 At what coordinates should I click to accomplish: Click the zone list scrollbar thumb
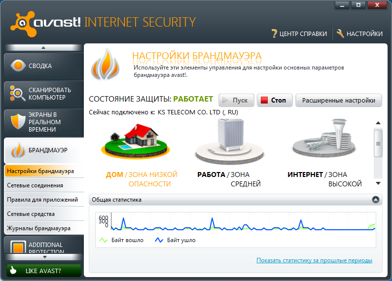(378, 143)
